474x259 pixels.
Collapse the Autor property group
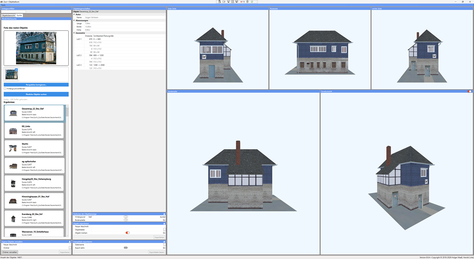click(74, 14)
